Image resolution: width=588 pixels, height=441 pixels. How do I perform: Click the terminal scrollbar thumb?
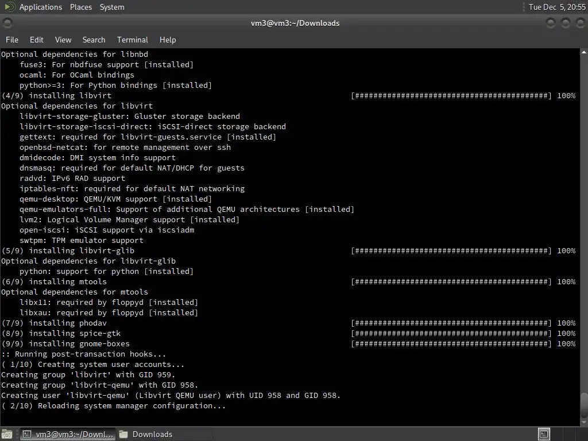click(x=584, y=404)
